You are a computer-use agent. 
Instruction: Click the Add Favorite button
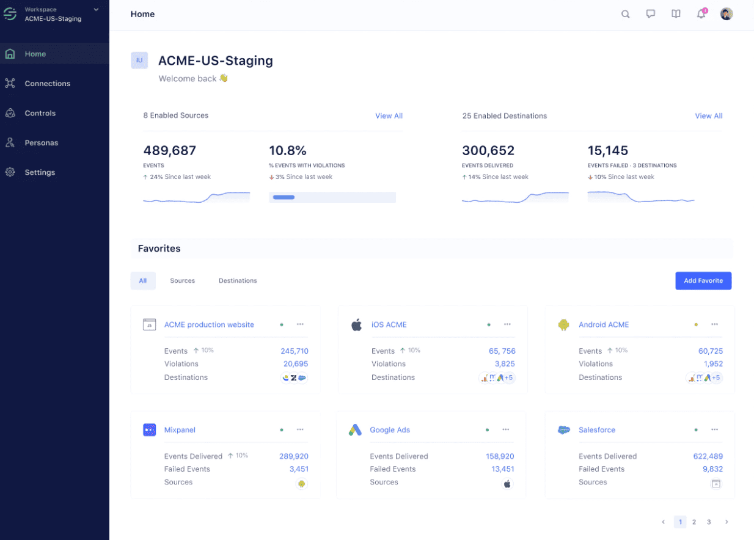[703, 281]
